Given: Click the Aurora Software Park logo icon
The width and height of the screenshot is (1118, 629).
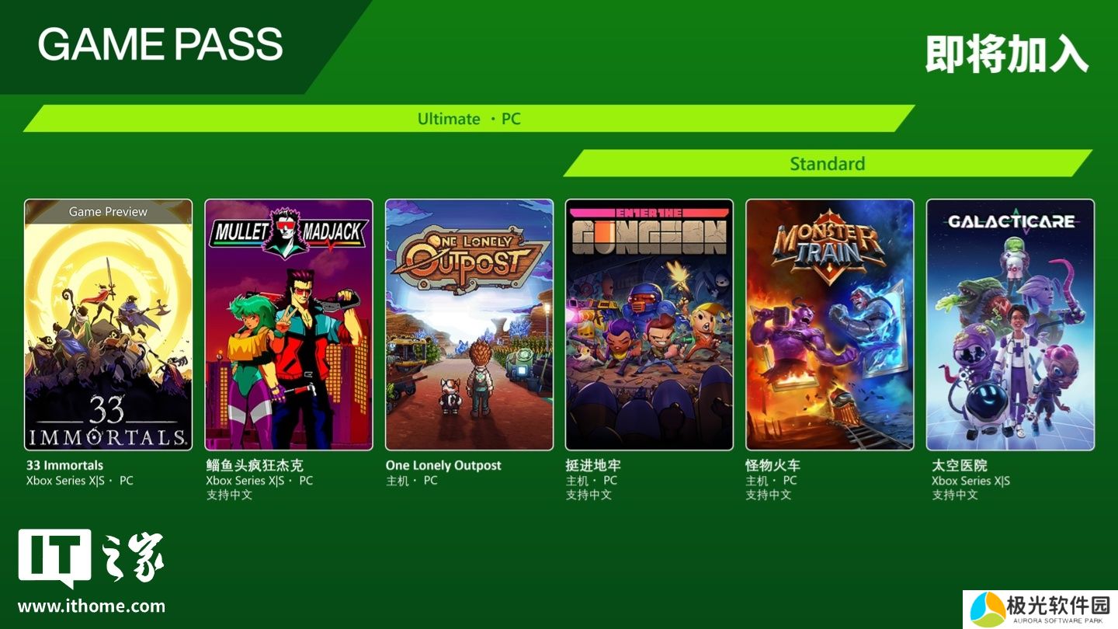Looking at the screenshot, I should pyautogui.click(x=988, y=610).
